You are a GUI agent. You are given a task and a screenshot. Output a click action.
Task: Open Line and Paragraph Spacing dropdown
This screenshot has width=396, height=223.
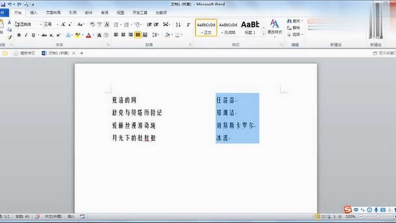tap(156, 35)
